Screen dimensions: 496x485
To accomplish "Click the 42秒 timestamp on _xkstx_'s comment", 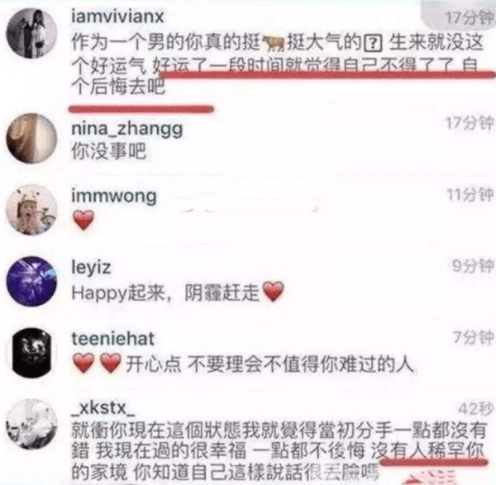I will pos(475,409).
